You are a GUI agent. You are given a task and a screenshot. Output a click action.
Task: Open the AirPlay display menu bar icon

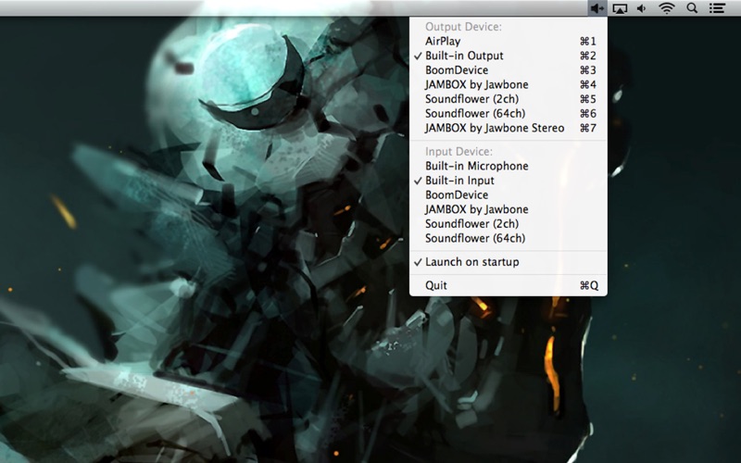(620, 8)
